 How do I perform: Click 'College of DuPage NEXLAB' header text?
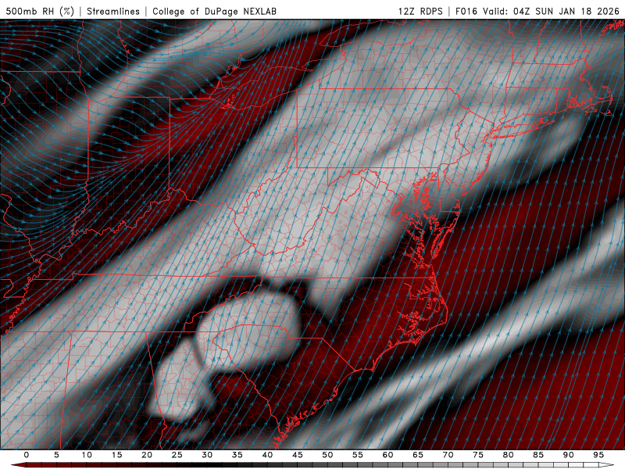click(x=214, y=11)
